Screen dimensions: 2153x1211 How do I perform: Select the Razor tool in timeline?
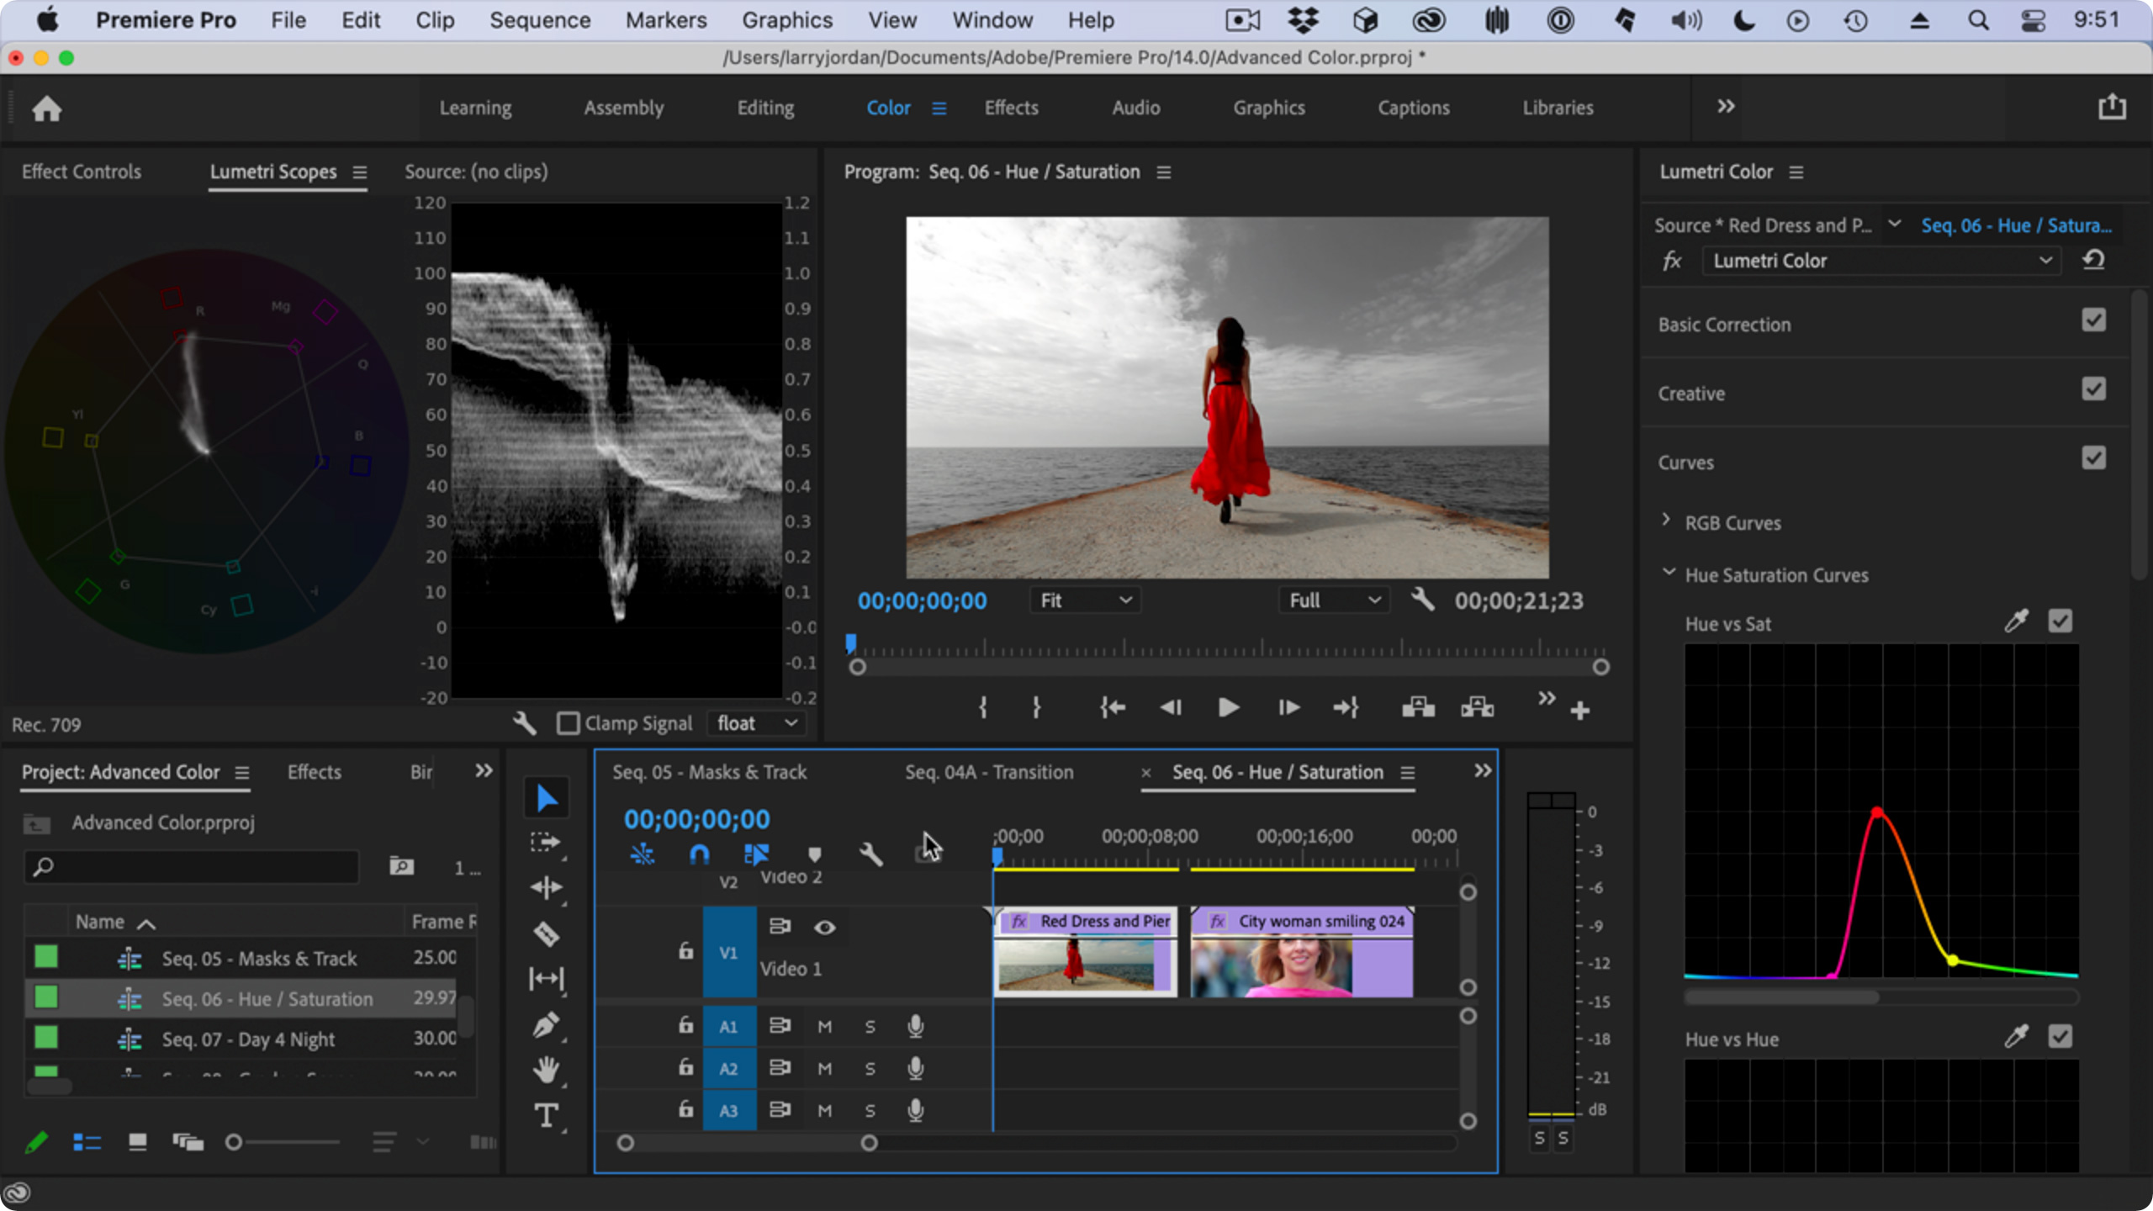546,932
